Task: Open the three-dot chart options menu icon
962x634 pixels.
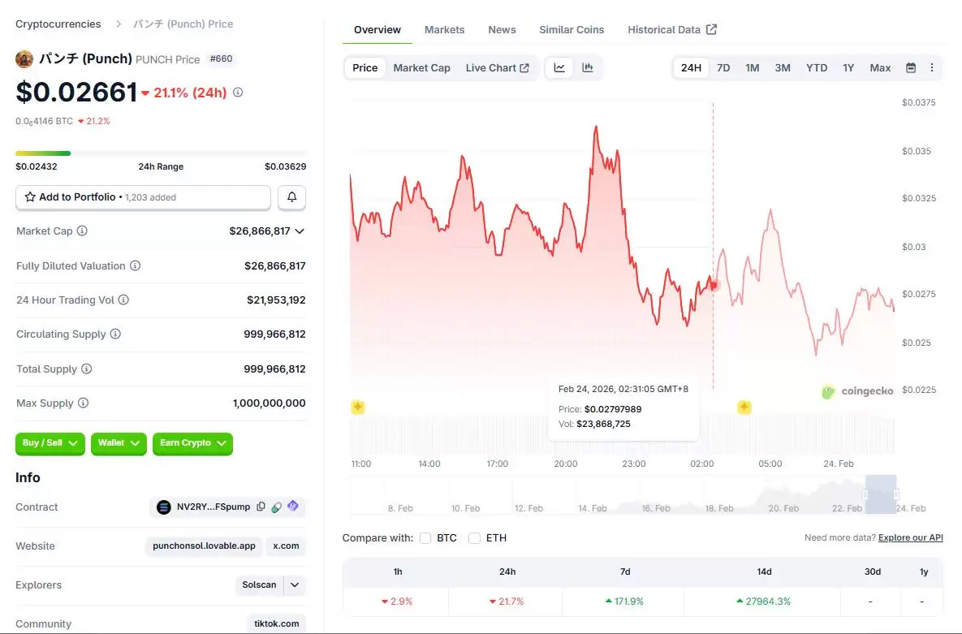Action: coord(932,67)
